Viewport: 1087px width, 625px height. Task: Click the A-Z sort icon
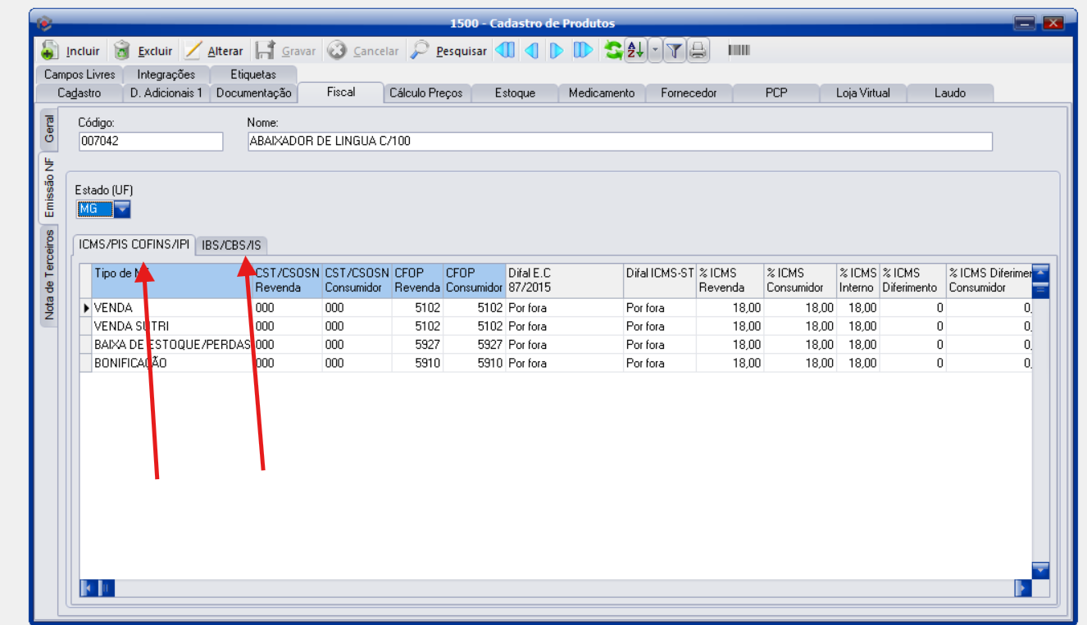coord(635,51)
